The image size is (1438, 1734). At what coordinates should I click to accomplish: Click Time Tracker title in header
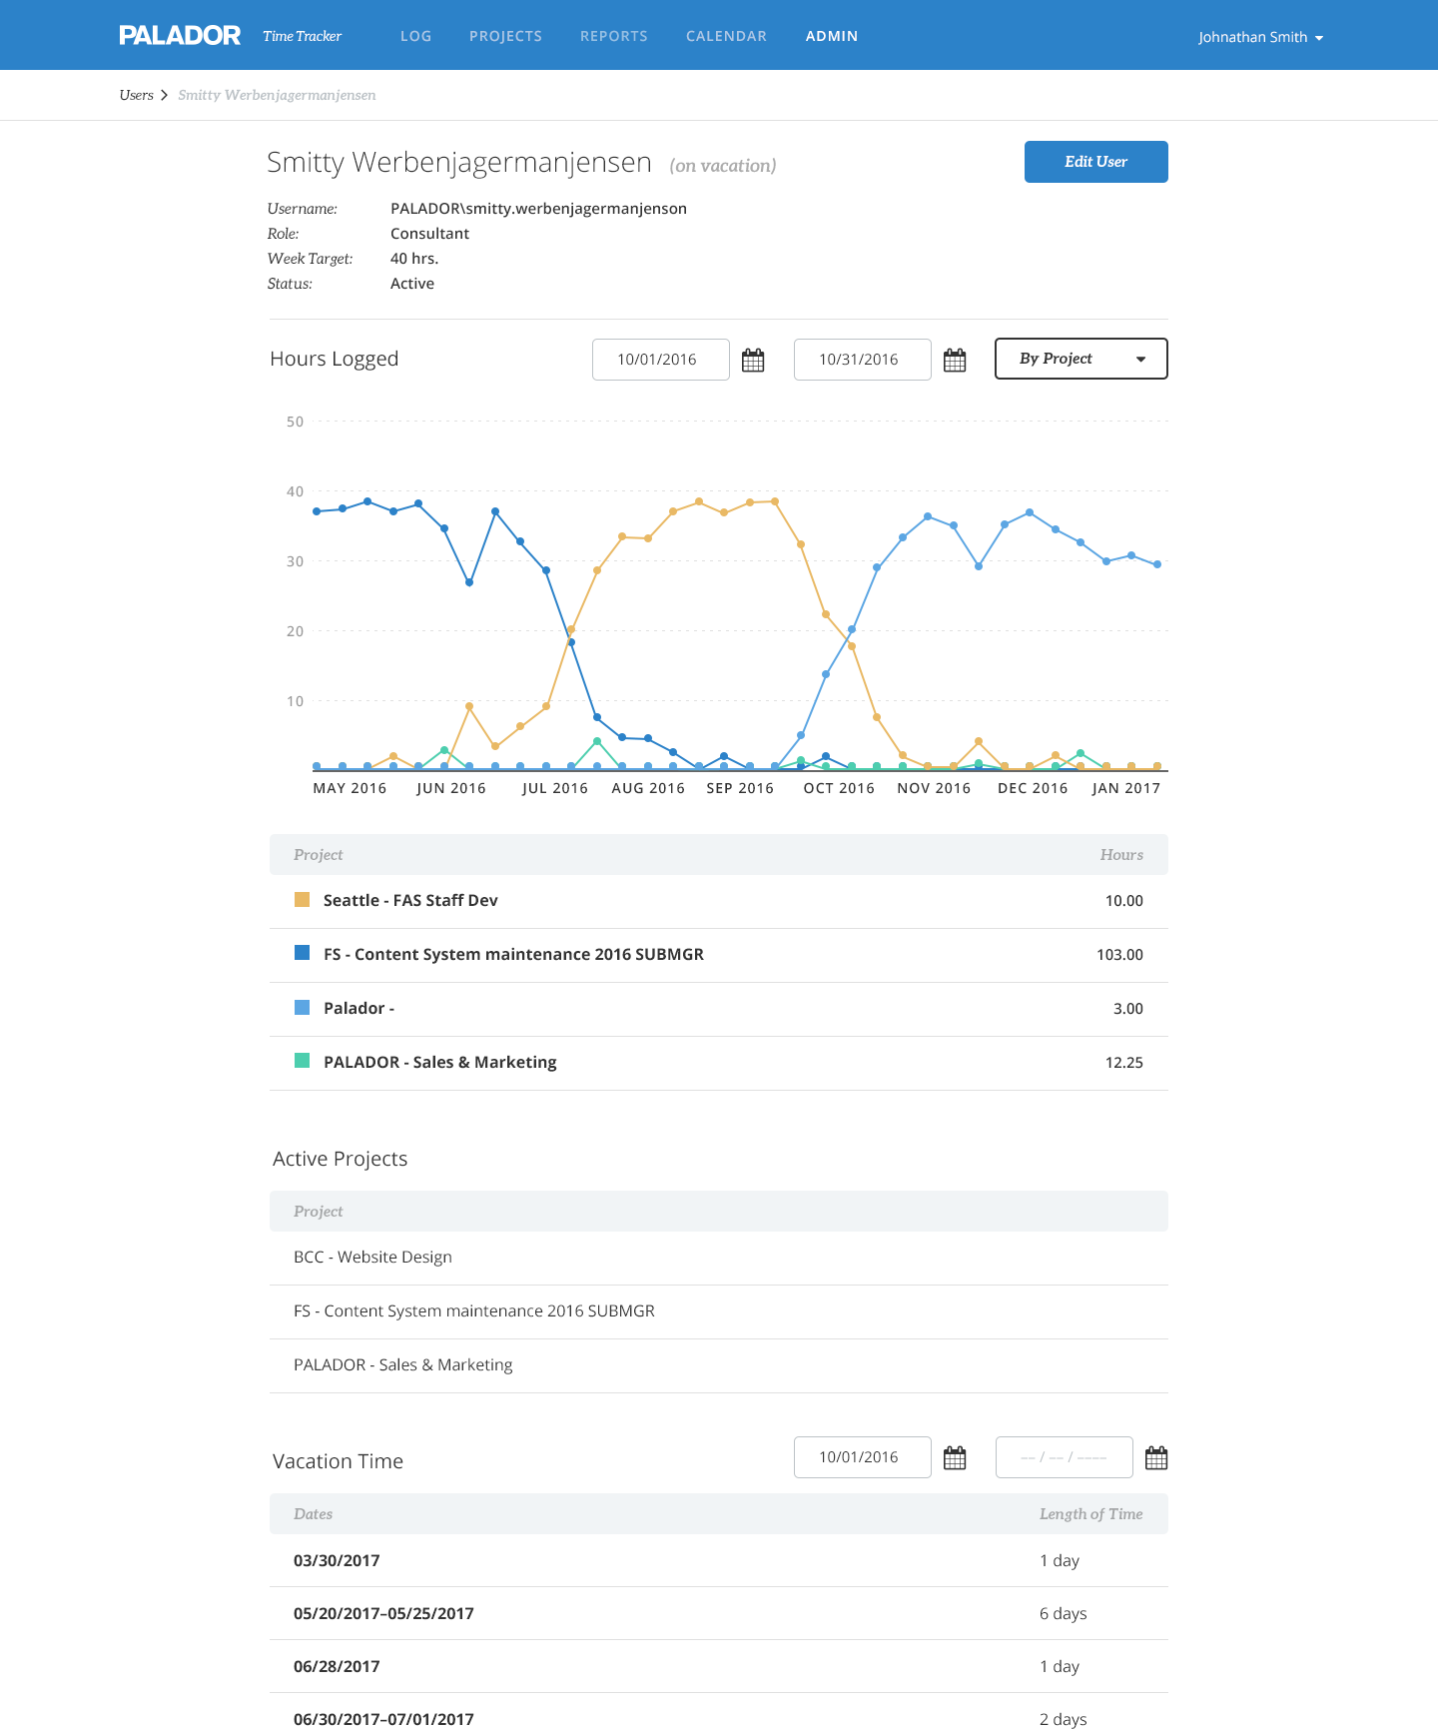tap(302, 36)
